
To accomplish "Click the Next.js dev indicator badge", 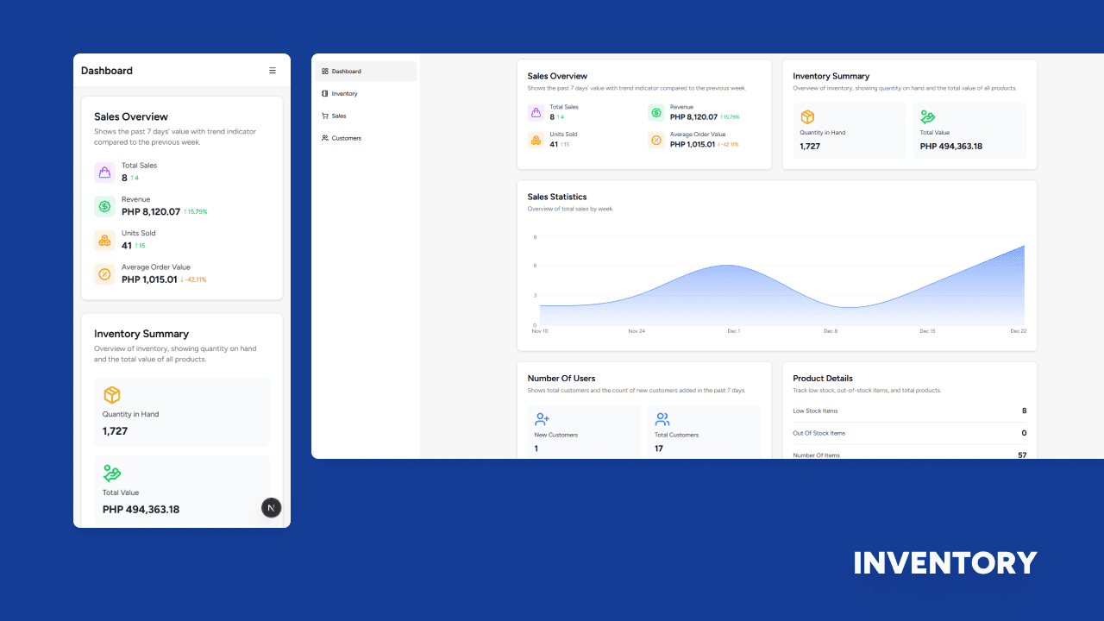I will pyautogui.click(x=271, y=508).
